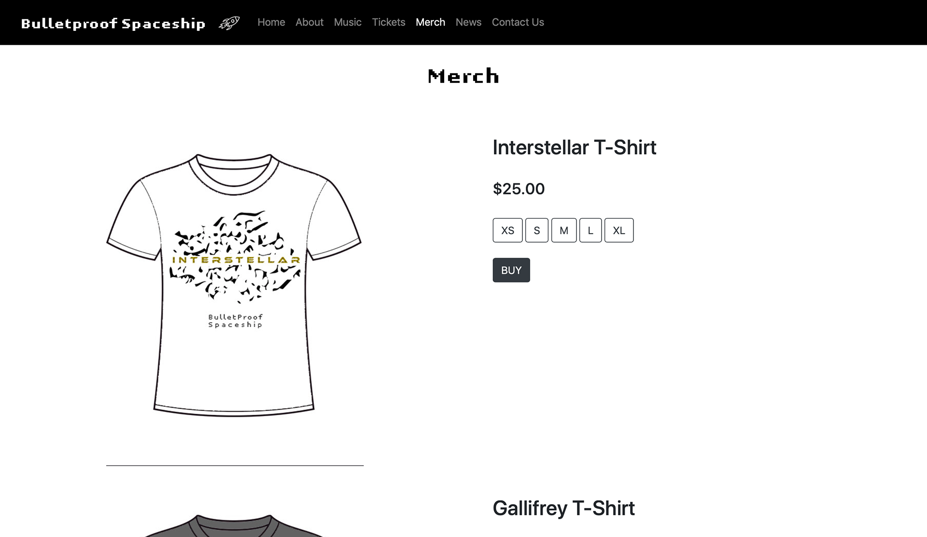Click the Interstellar T-Shirt product image
927x537 pixels.
click(x=234, y=285)
